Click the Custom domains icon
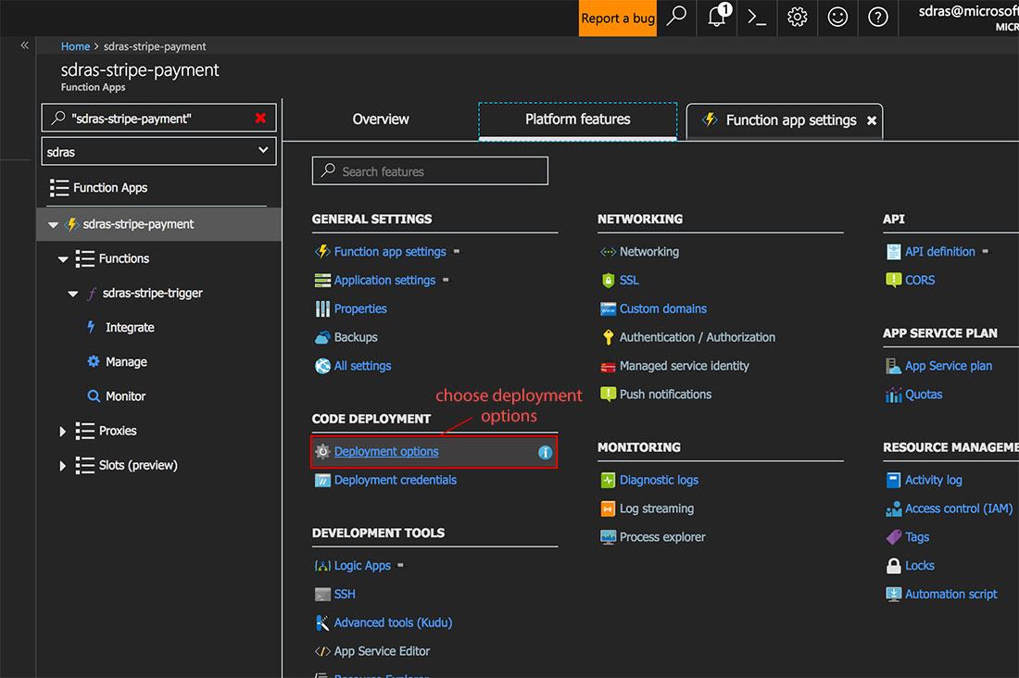The width and height of the screenshot is (1019, 678). pyautogui.click(x=608, y=308)
